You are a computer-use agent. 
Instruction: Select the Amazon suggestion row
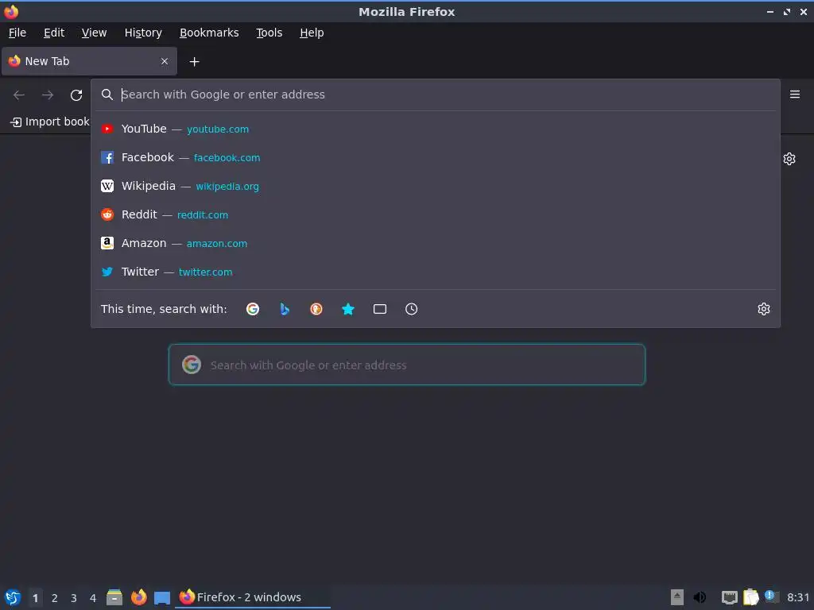(x=436, y=243)
